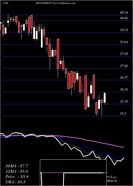The height and width of the screenshot is (186, 133).
Task: Click the 35.88 price level label
Action: point(124,90)
